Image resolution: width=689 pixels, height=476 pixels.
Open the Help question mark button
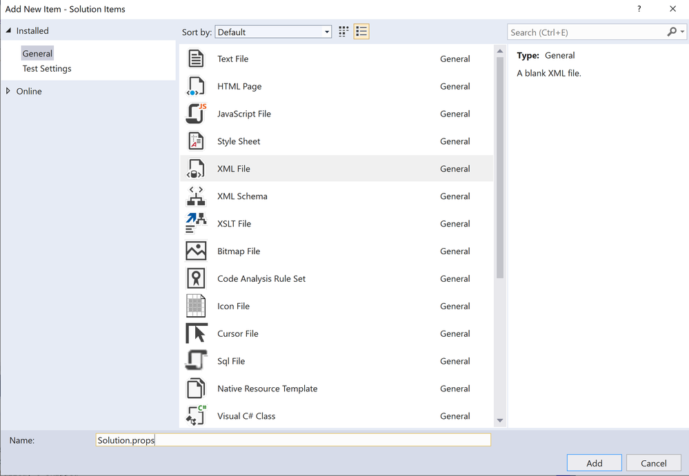point(639,9)
